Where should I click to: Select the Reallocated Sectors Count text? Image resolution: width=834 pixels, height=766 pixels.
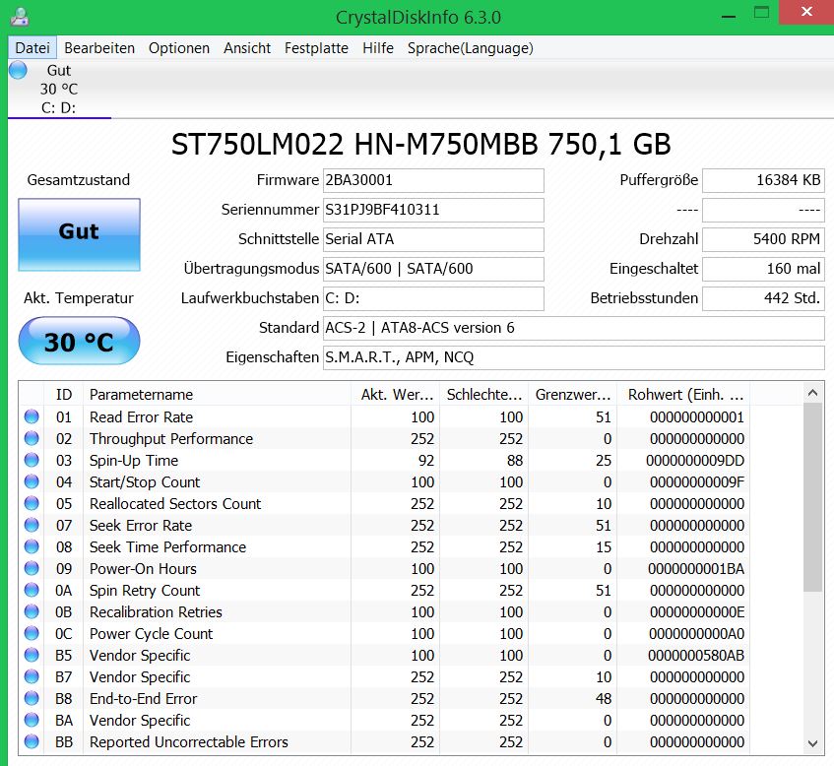(175, 504)
